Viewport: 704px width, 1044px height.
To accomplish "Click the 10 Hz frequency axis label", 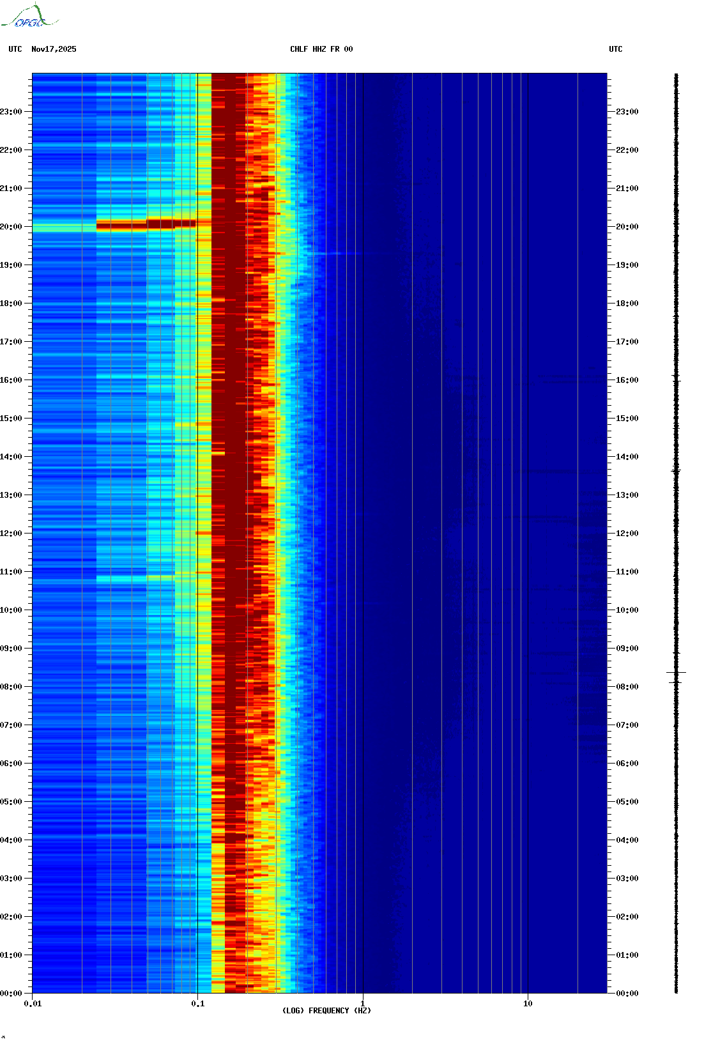I will tap(528, 1004).
